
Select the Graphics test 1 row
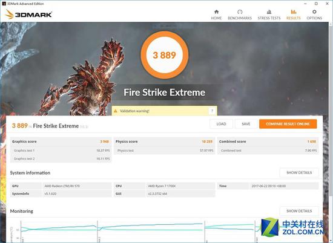pyautogui.click(x=61, y=151)
